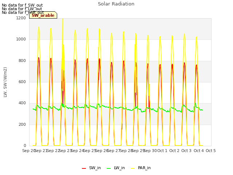Click the Oct 2 x-axis label
Viewport: 233px width, 175px height.
(x=174, y=151)
